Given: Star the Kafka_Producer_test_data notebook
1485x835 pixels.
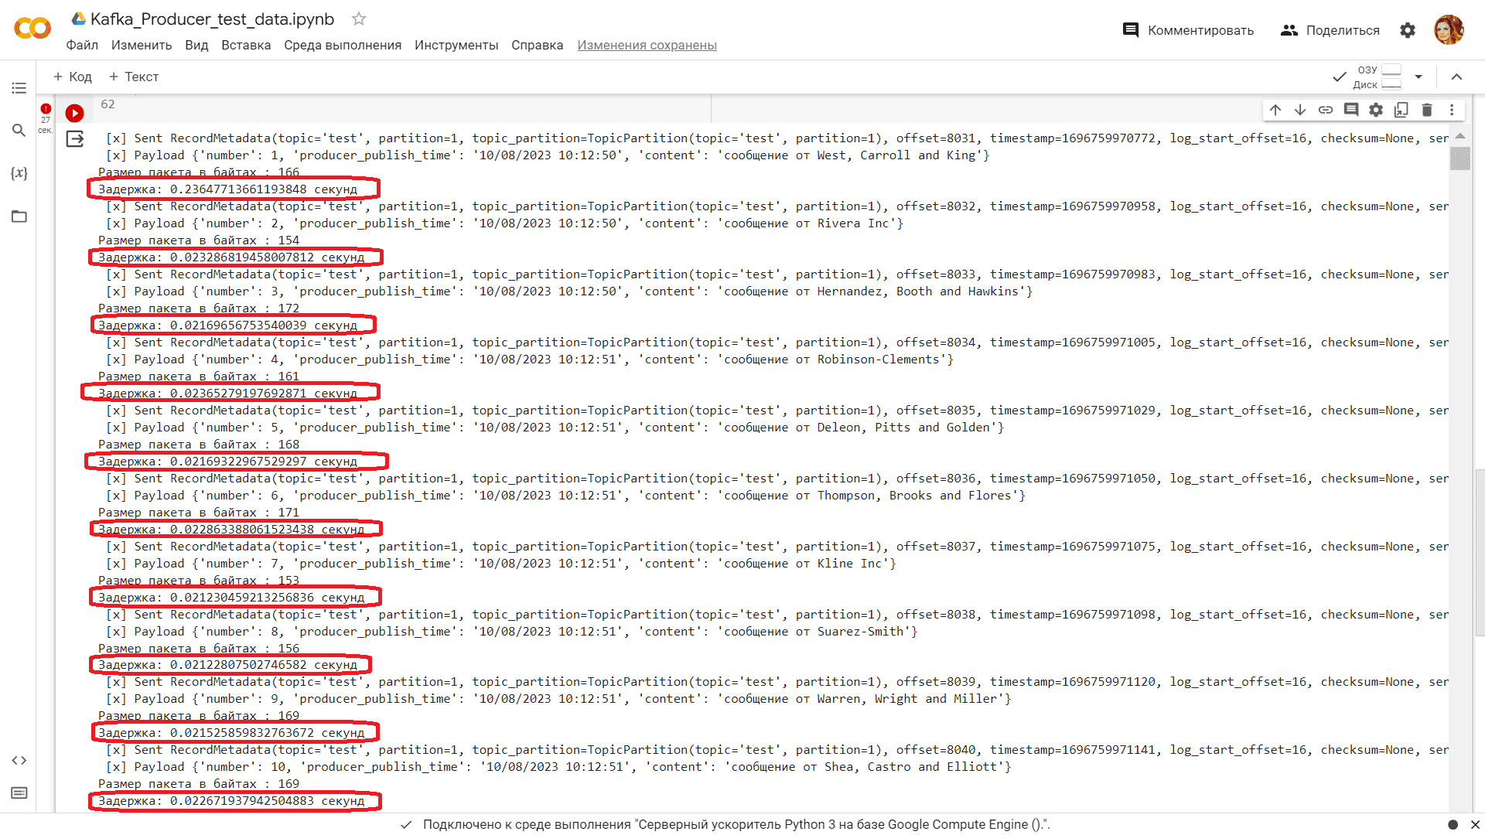Looking at the screenshot, I should point(358,19).
